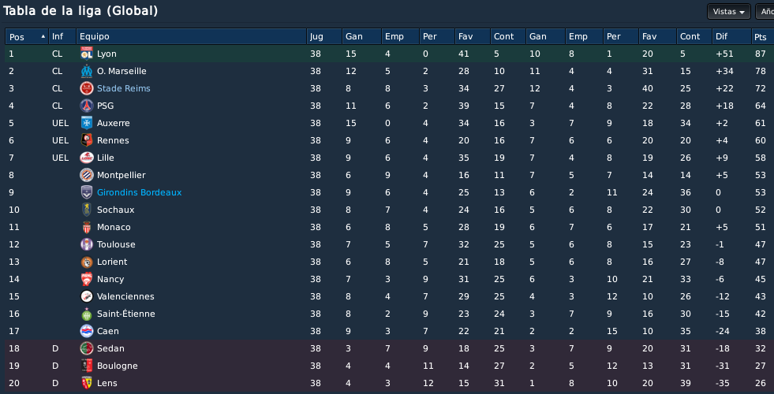
Task: Click the Jug column header
Action: pyautogui.click(x=324, y=36)
